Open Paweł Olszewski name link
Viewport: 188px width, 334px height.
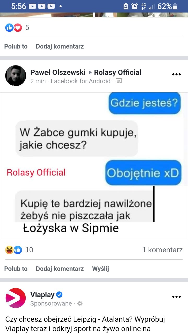58,72
